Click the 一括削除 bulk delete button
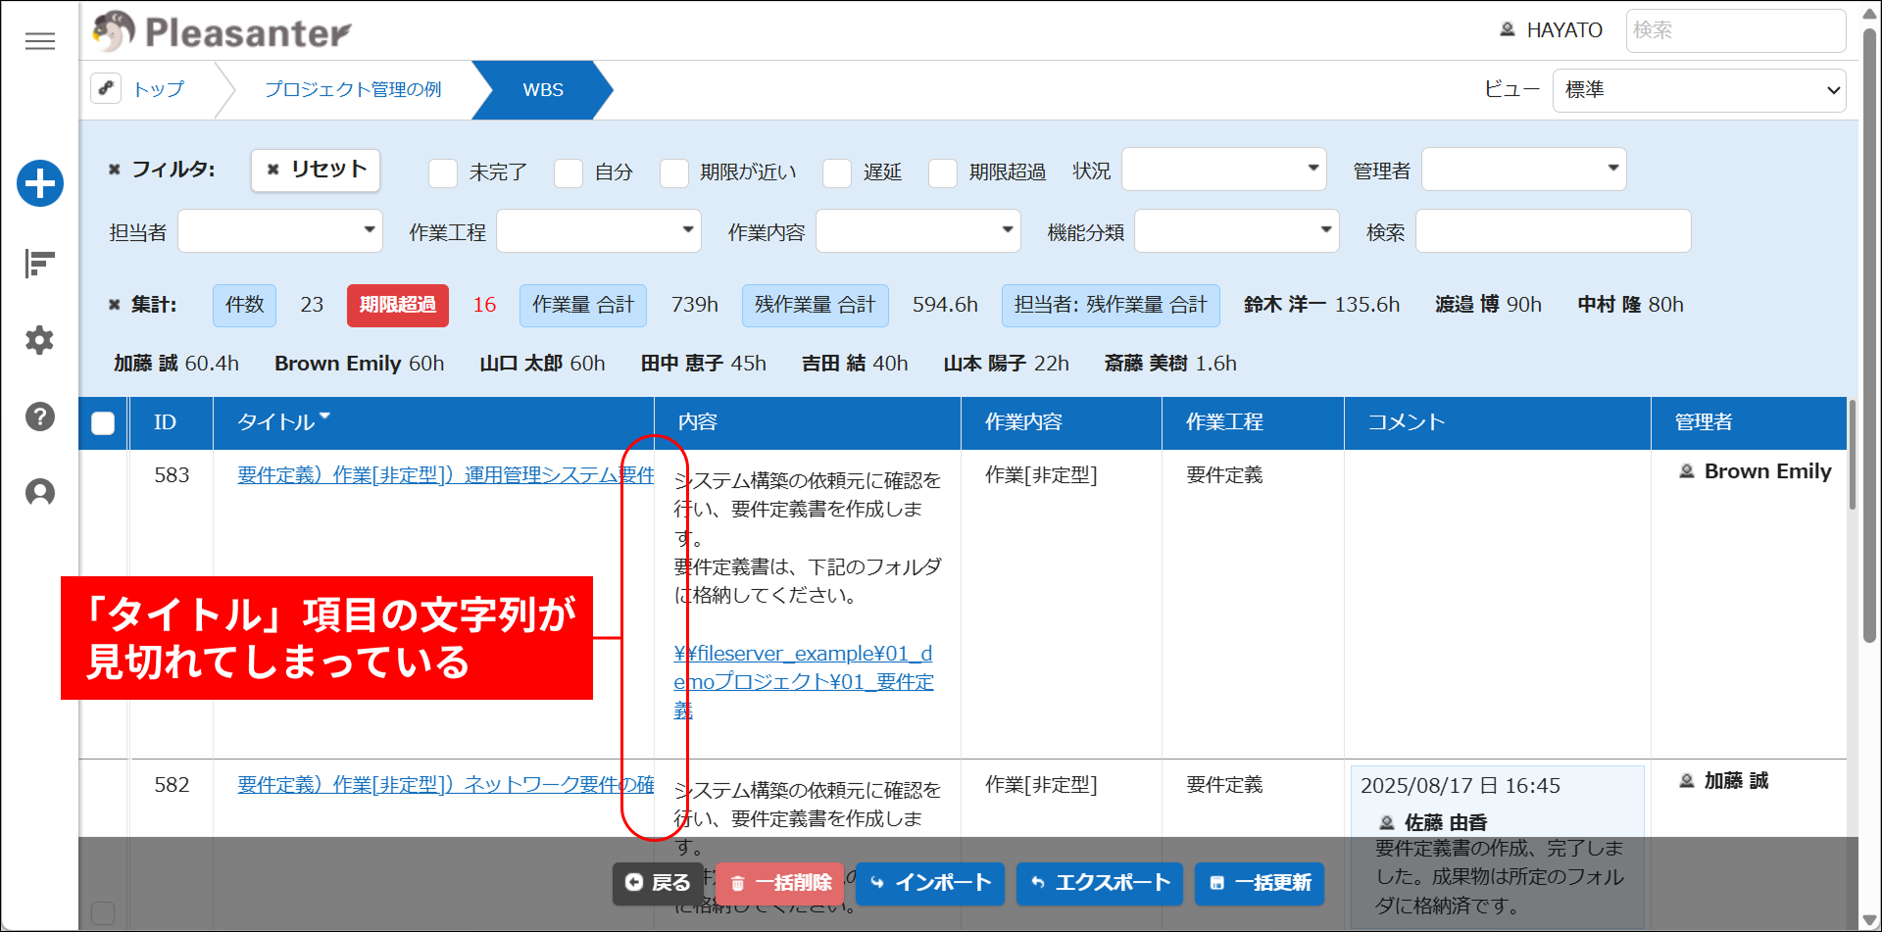1882x932 pixels. point(781,883)
